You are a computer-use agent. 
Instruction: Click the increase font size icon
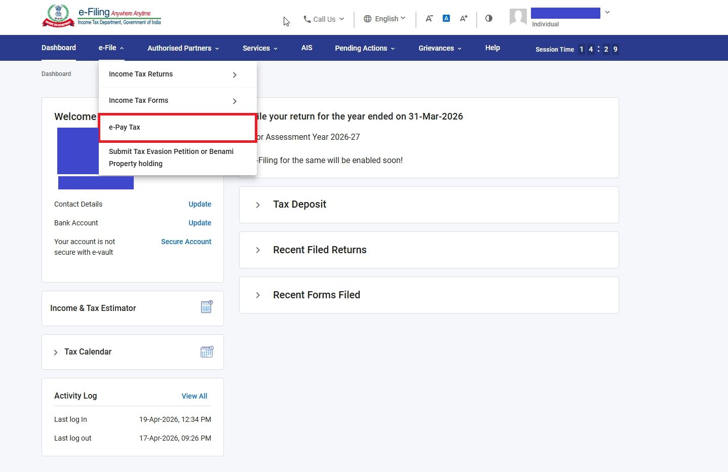pos(464,18)
